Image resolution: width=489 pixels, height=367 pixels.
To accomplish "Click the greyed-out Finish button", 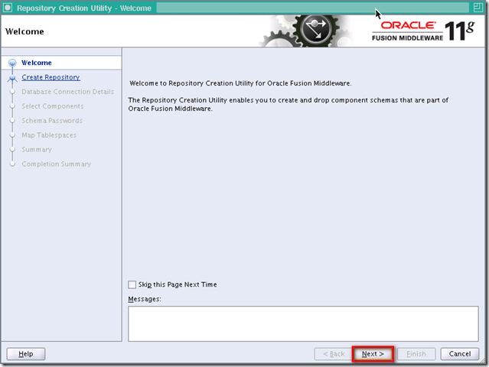I will [416, 354].
